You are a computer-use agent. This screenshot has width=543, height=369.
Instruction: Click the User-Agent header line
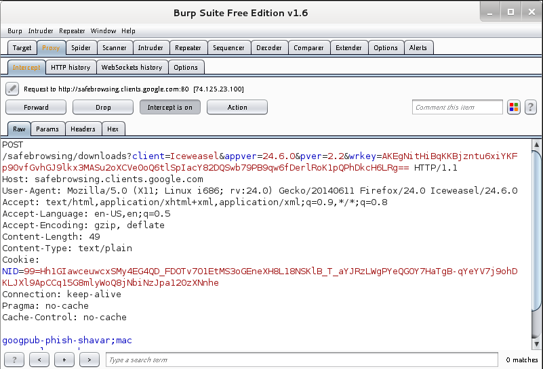click(x=260, y=190)
